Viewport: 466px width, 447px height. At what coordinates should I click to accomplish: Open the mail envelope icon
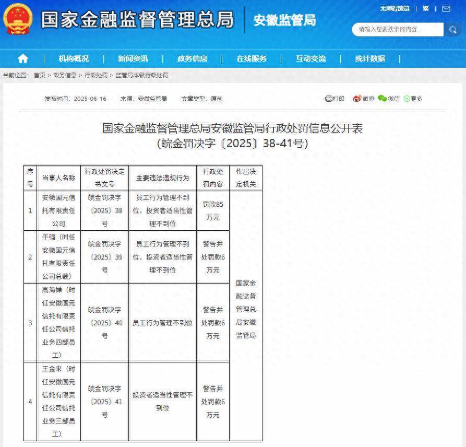pyautogui.click(x=446, y=9)
